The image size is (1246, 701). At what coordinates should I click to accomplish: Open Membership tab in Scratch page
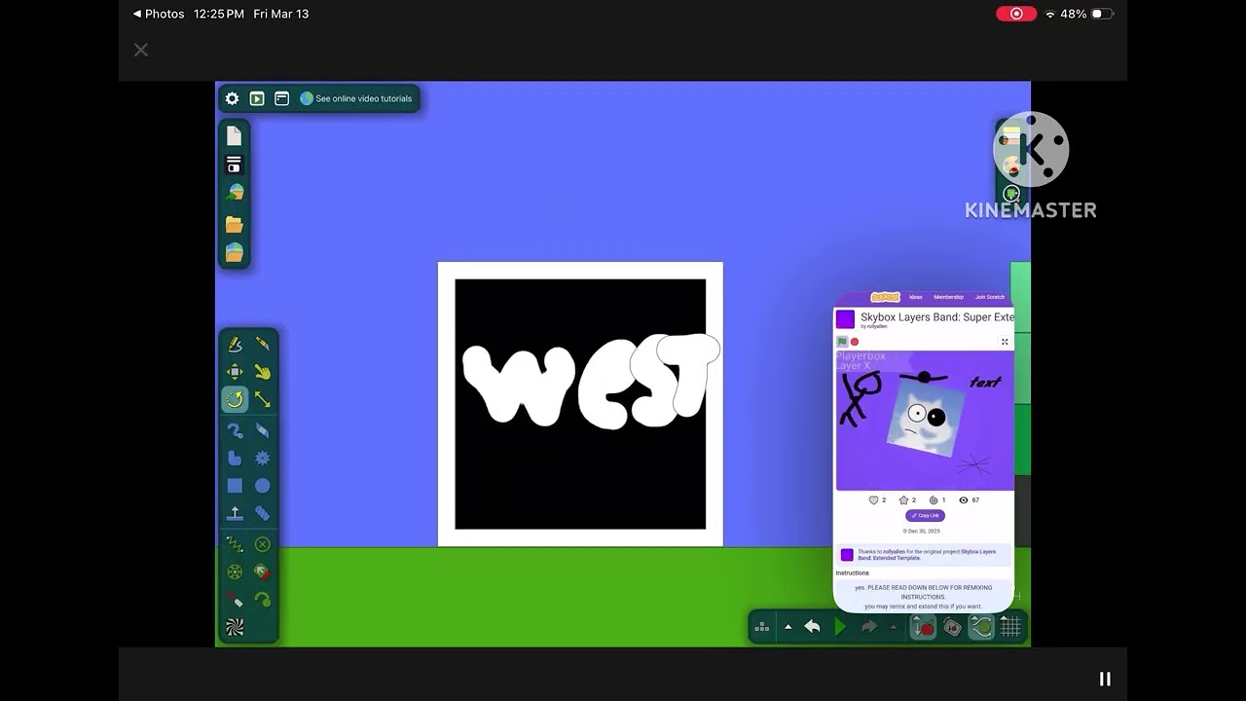coord(948,297)
